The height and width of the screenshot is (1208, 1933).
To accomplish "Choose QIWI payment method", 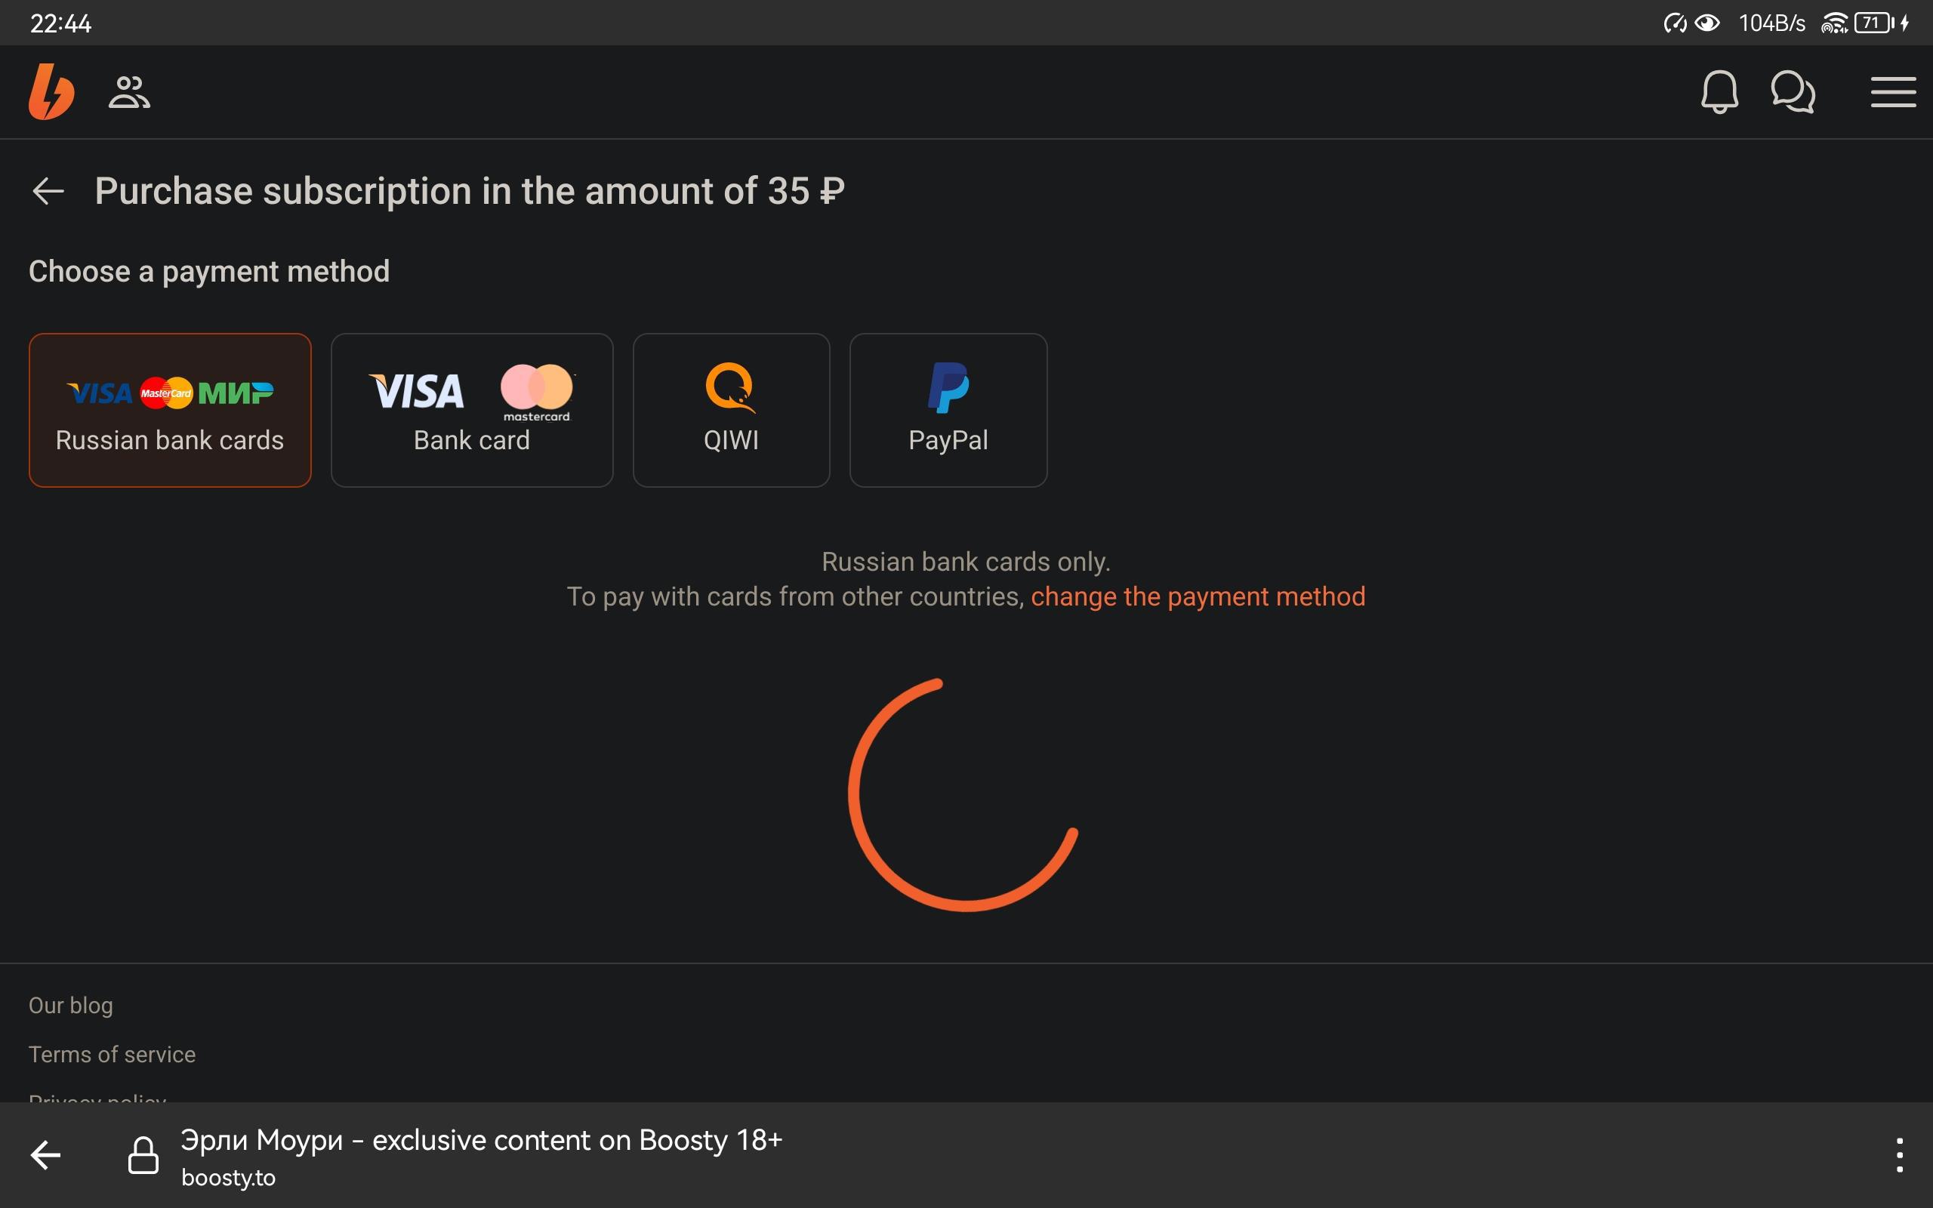I will tap(731, 410).
